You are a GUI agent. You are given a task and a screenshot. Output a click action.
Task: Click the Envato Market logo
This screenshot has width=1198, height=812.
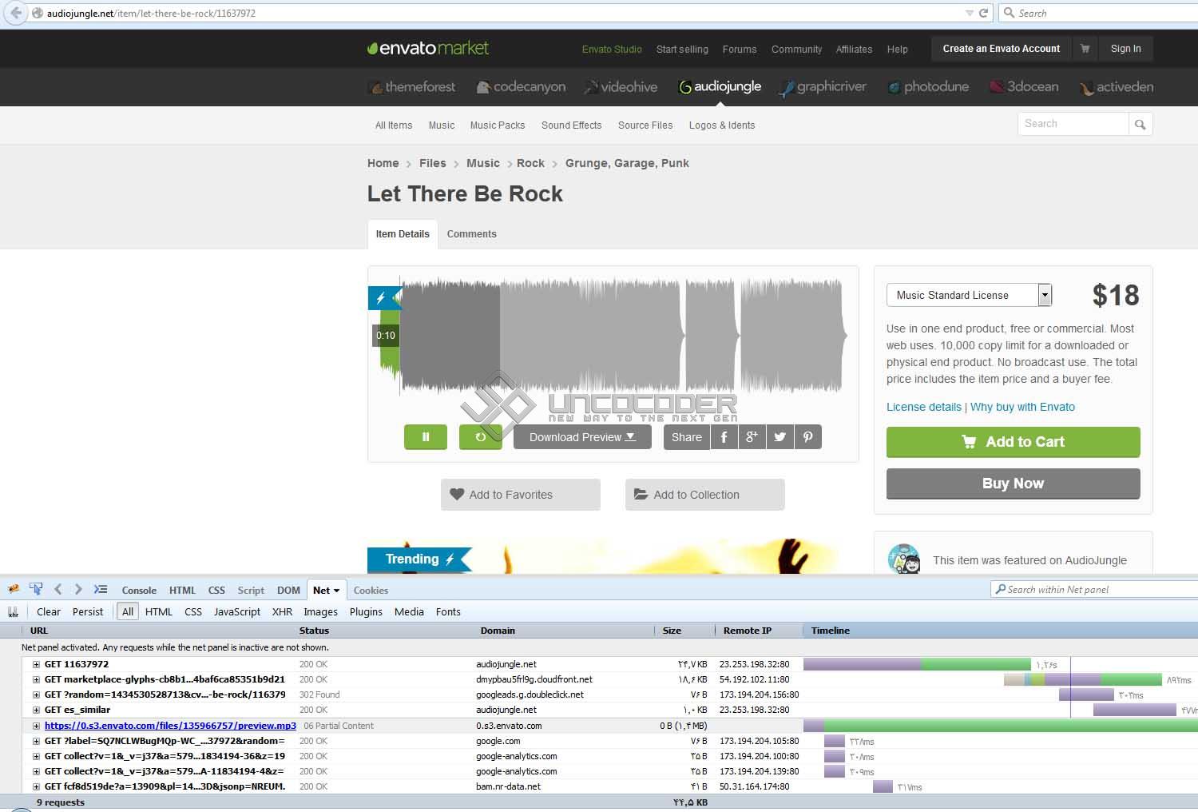click(x=428, y=48)
